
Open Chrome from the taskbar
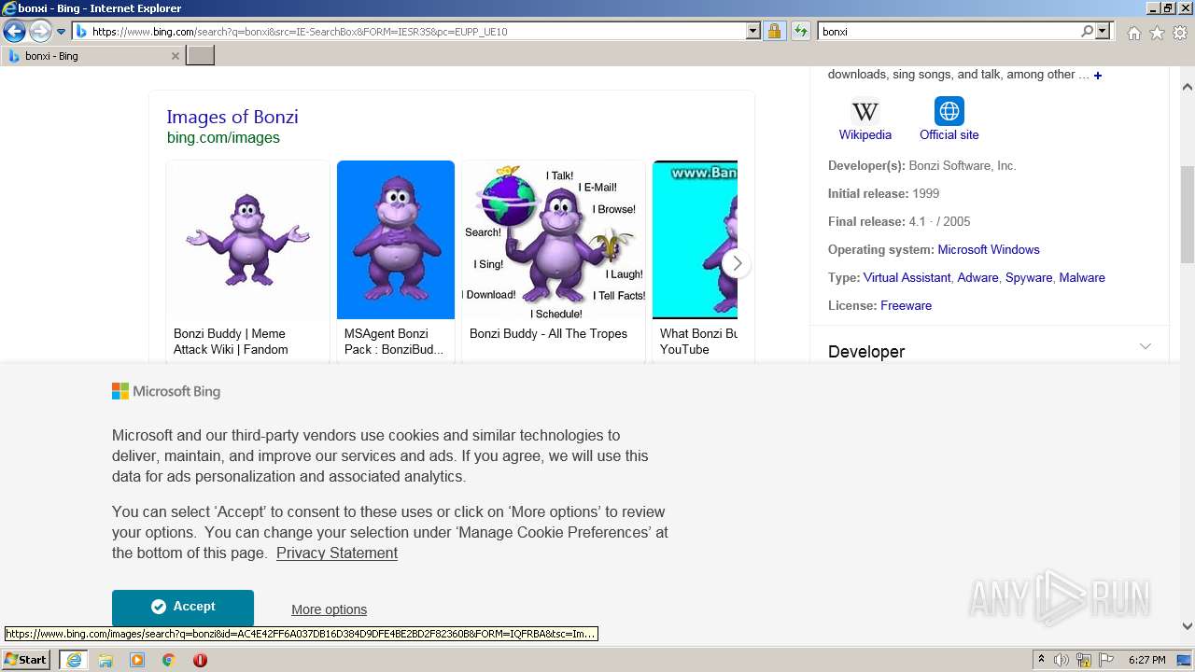[x=169, y=660]
